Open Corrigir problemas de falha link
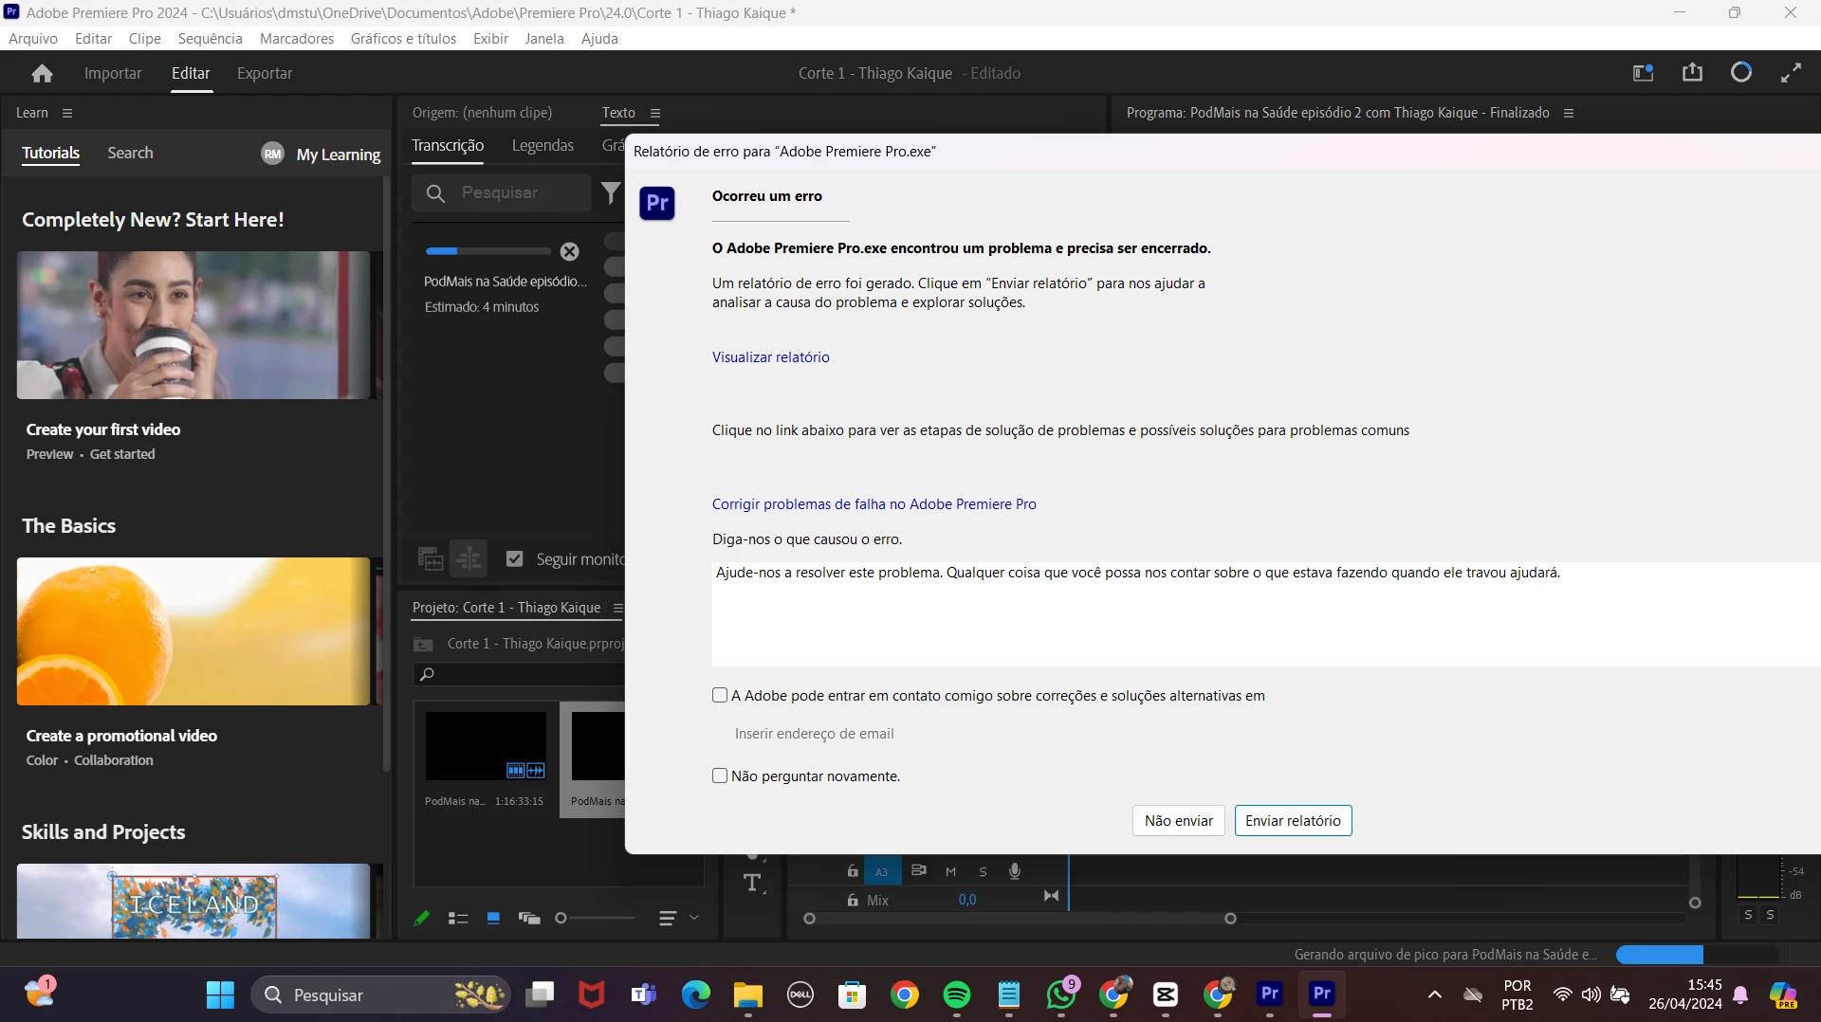Image resolution: width=1821 pixels, height=1022 pixels. point(874,504)
